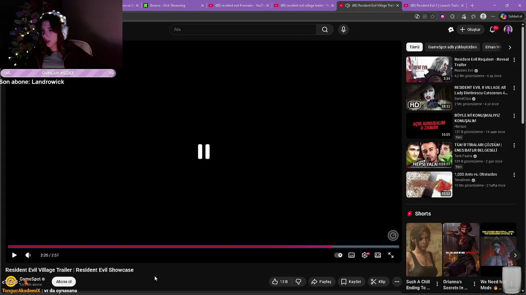This screenshot has width=526, height=295.
Task: Open browser favorites list icon
Action: coord(473,16)
